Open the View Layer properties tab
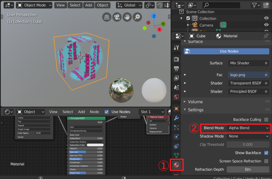This screenshot has height=179, width=272. click(x=176, y=78)
